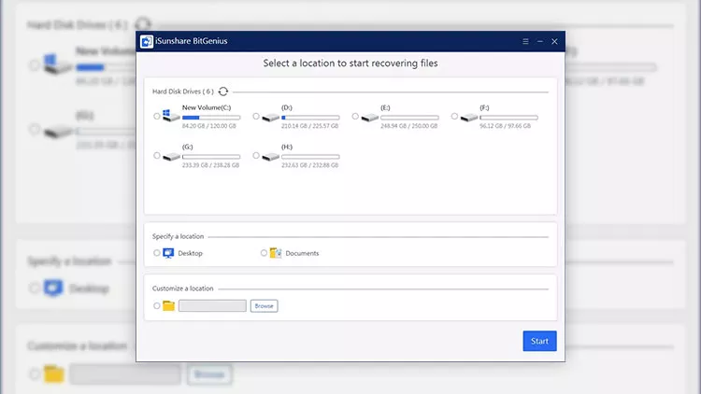Image resolution: width=701 pixels, height=394 pixels.
Task: Choose the Documents location radio button
Action: (x=264, y=253)
